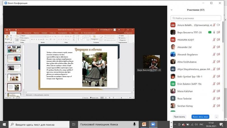Click РУС language indicator in taskbar
This screenshot has height=128, width=227.
point(202,124)
